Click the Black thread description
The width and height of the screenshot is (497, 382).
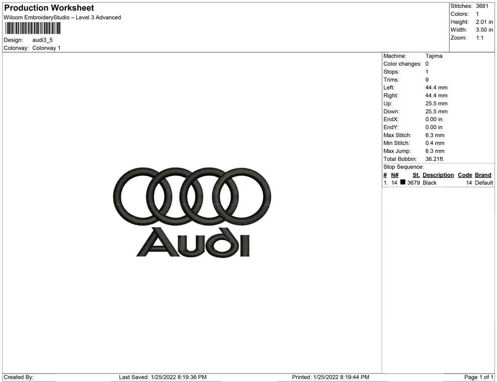tap(430, 183)
